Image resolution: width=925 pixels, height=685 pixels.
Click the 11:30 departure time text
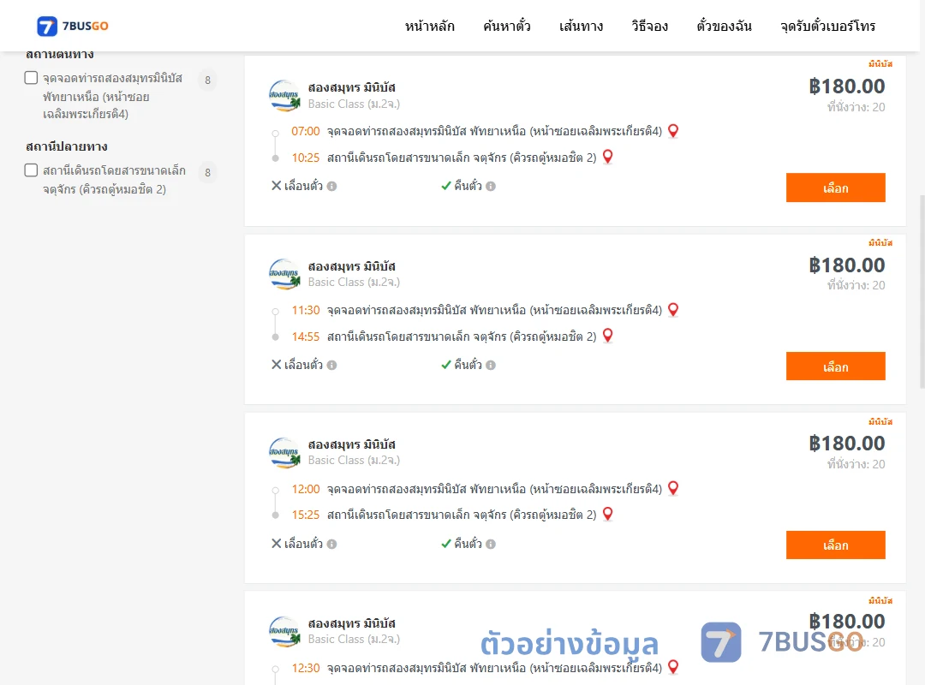click(306, 310)
